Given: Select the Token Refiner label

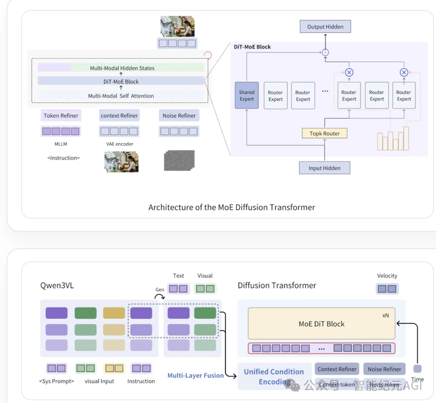Looking at the screenshot, I should (x=61, y=116).
